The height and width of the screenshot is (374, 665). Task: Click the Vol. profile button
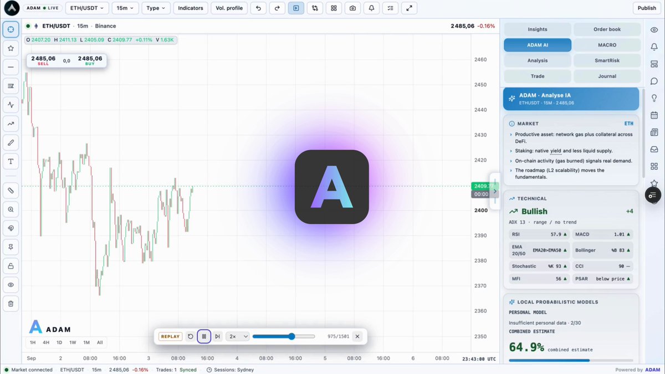[x=229, y=8]
